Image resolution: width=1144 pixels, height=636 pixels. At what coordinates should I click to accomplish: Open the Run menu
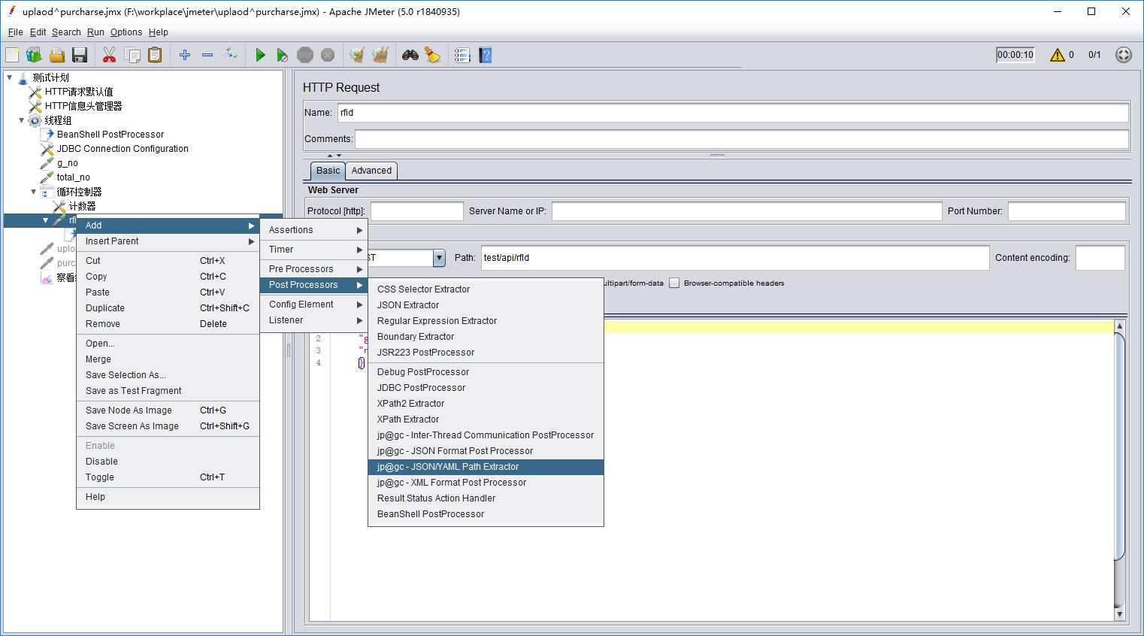95,32
